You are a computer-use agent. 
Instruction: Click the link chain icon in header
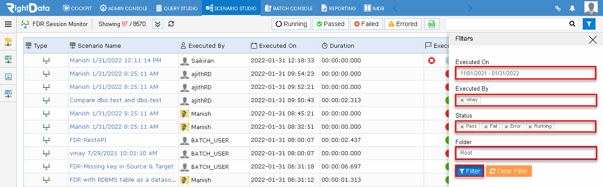[x=558, y=8]
